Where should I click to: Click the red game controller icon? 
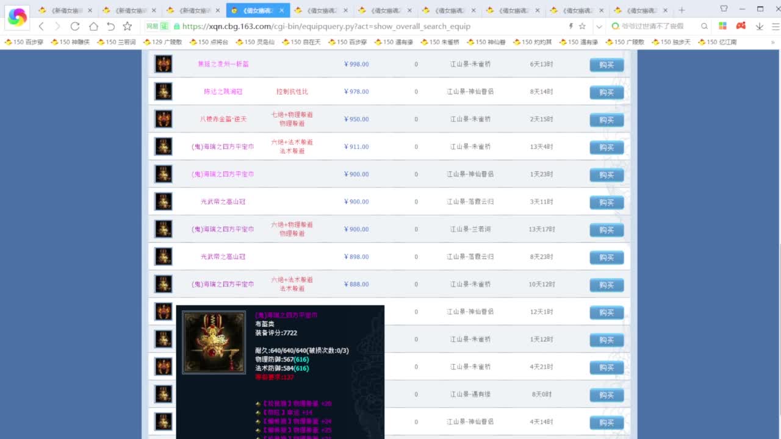pyautogui.click(x=741, y=26)
